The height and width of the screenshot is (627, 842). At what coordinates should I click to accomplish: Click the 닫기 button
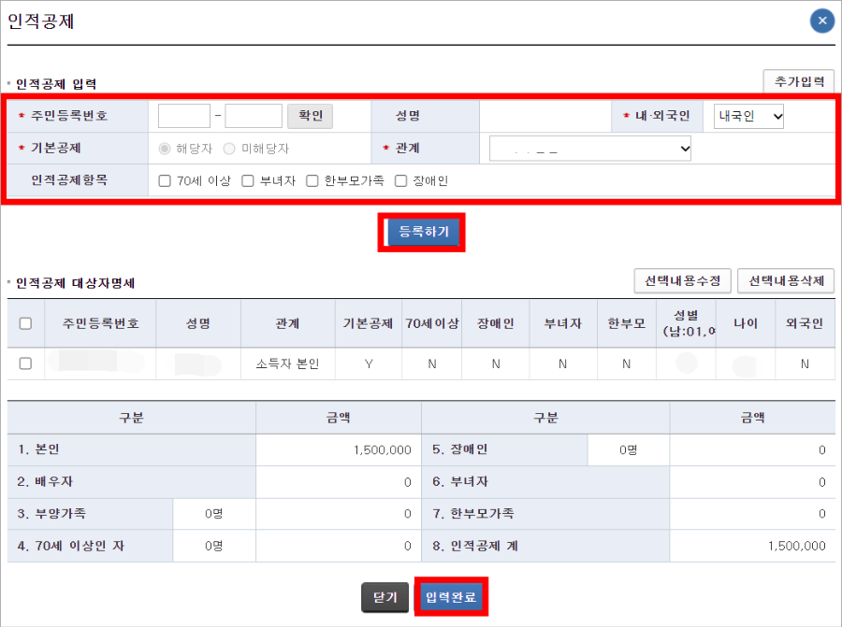[385, 597]
